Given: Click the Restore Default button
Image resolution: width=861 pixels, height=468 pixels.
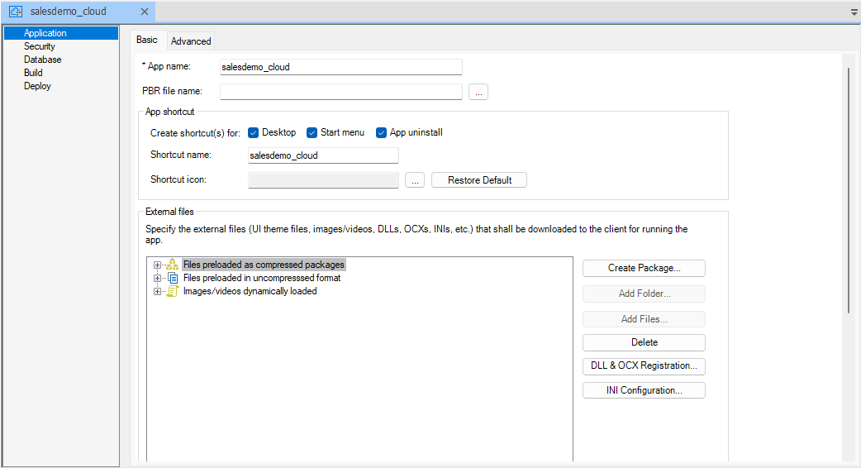Looking at the screenshot, I should pos(479,180).
